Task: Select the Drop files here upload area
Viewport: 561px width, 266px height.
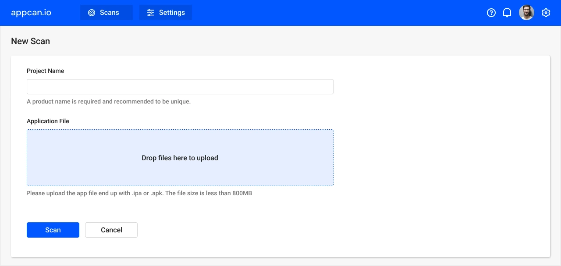Action: (180, 158)
